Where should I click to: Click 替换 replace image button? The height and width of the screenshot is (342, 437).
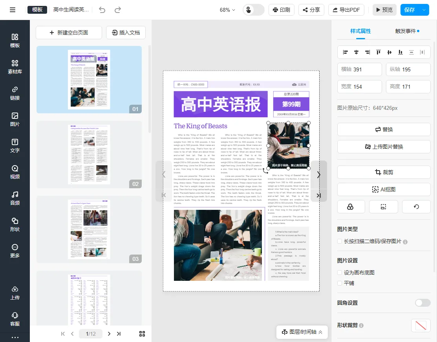(x=384, y=129)
